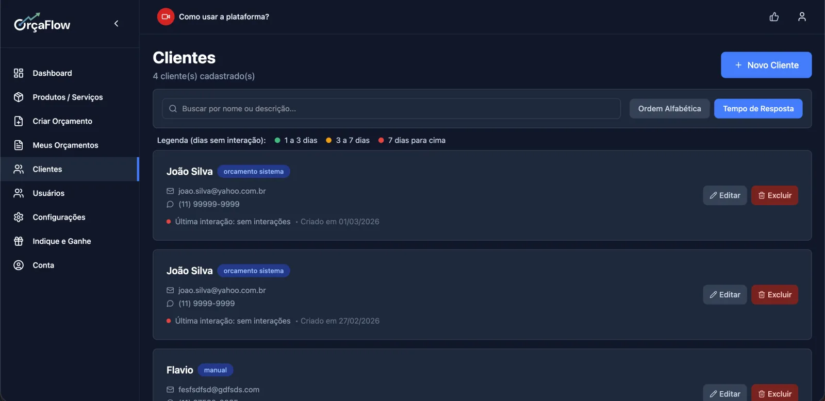Collapse the sidebar with the chevron arrow
Image resolution: width=825 pixels, height=401 pixels.
pyautogui.click(x=117, y=23)
